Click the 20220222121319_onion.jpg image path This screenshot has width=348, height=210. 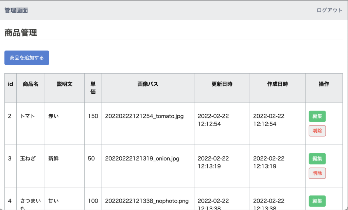tap(142, 158)
